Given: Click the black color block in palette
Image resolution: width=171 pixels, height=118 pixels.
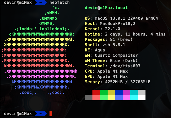Looking at the screenshot, I should 89,93.
